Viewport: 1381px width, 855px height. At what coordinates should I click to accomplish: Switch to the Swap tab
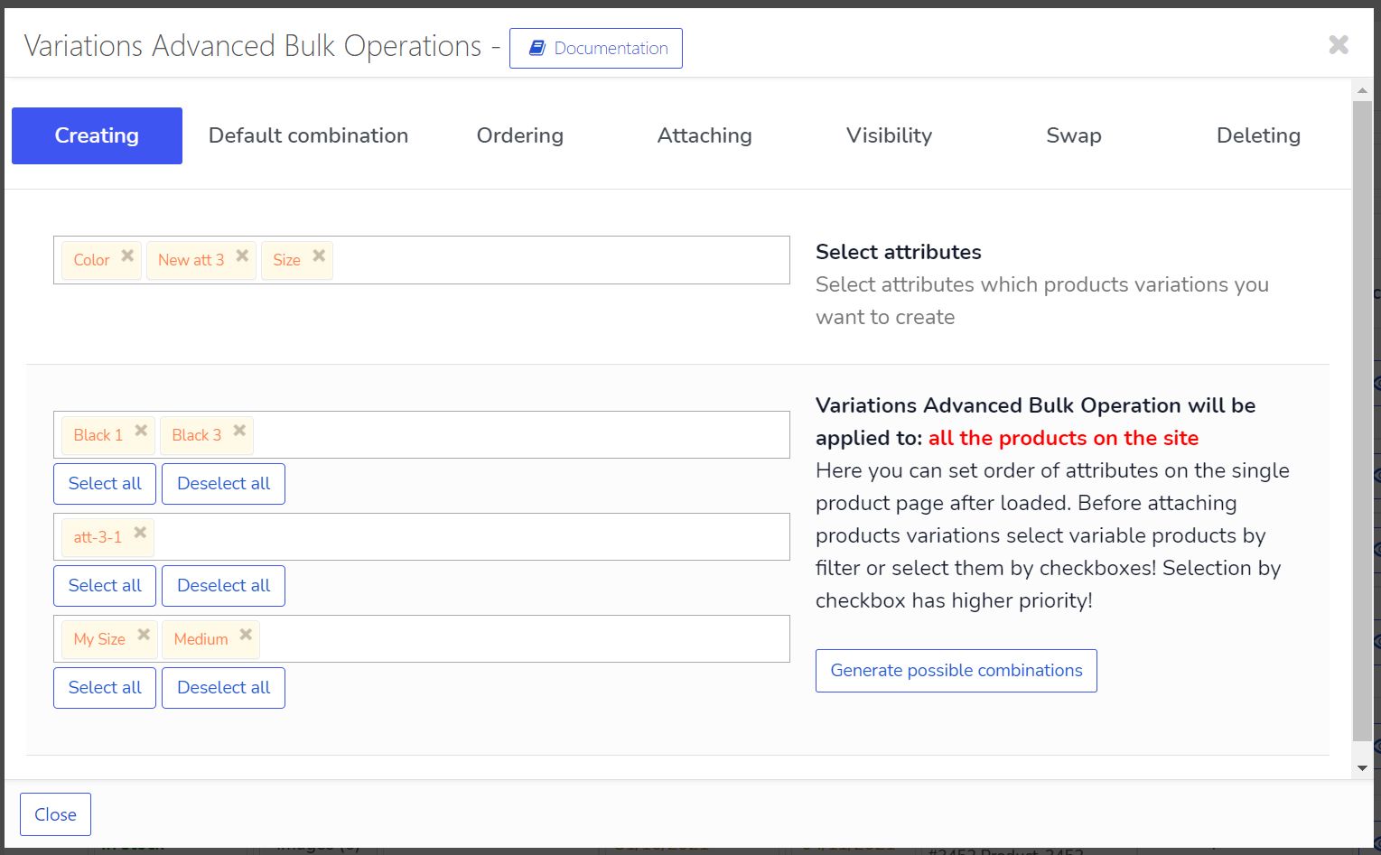[x=1074, y=135]
